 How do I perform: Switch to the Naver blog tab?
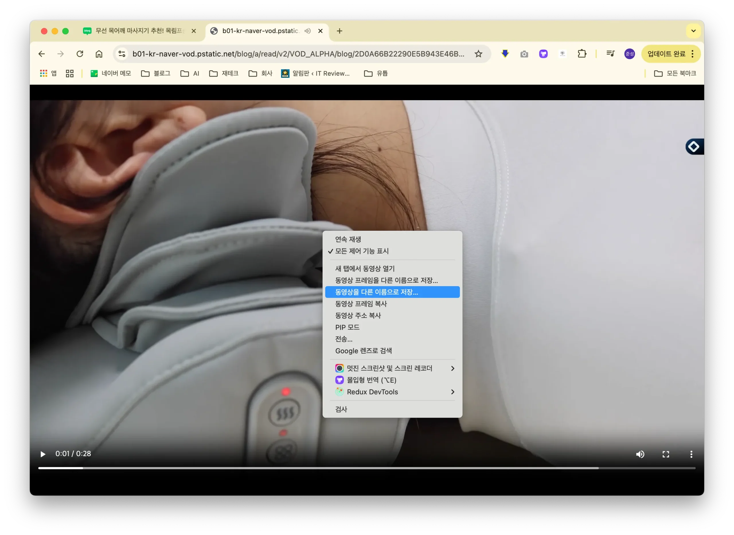tap(139, 31)
